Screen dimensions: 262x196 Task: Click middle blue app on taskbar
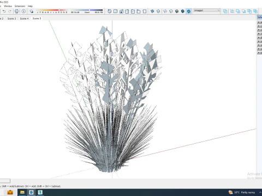point(31,192)
